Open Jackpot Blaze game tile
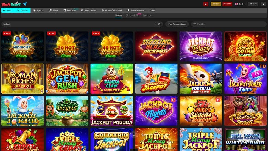Viewport: 268px width, 151px height. tap(201, 46)
